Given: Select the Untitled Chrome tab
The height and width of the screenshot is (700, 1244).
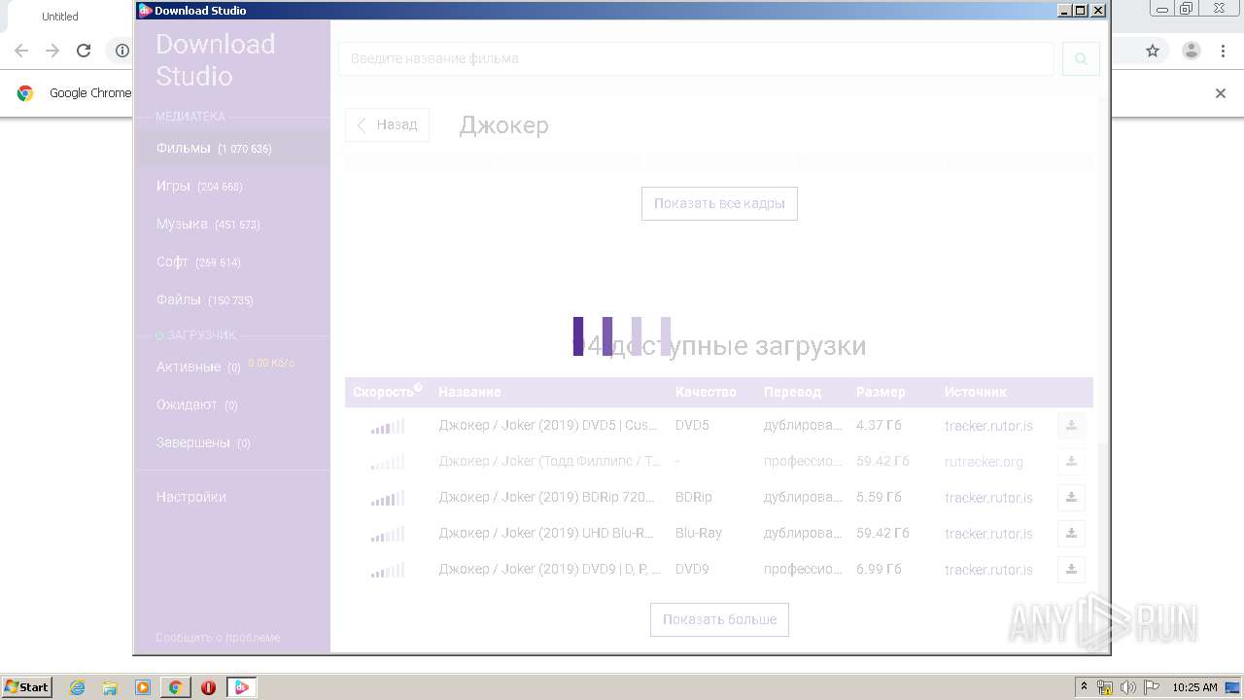Looking at the screenshot, I should (60, 16).
